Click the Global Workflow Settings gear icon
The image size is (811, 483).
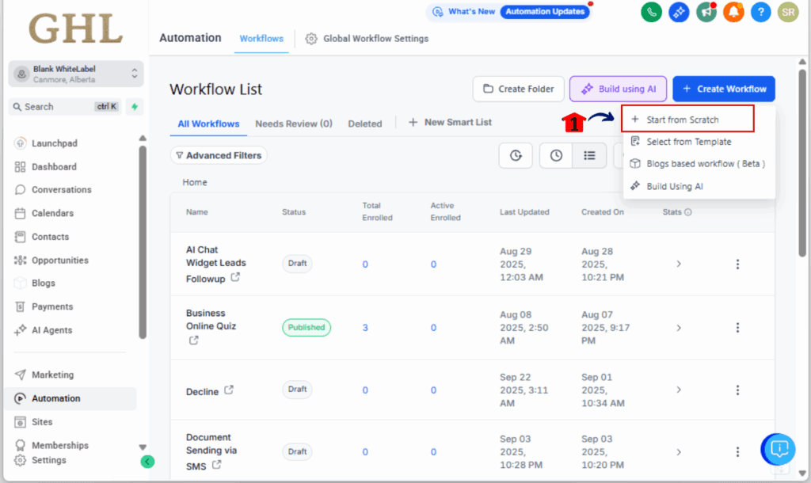[310, 39]
